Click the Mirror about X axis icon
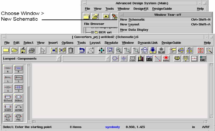215x131 pixels. click(x=181, y=50)
